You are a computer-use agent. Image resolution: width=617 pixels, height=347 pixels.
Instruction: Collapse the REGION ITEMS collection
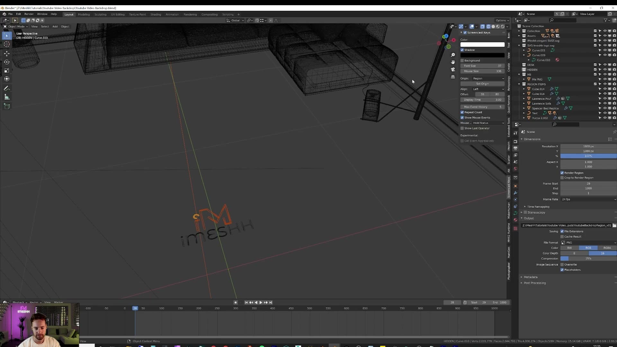click(x=519, y=84)
